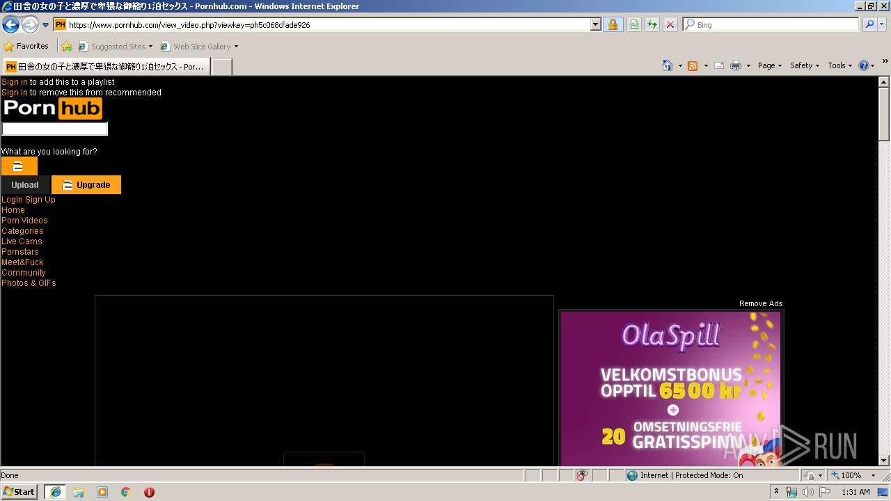Click the Upload button

pos(25,184)
